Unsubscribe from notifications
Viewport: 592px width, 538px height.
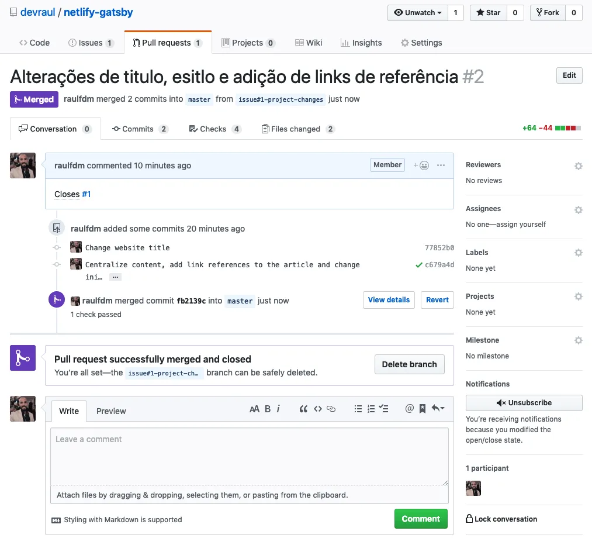point(524,403)
